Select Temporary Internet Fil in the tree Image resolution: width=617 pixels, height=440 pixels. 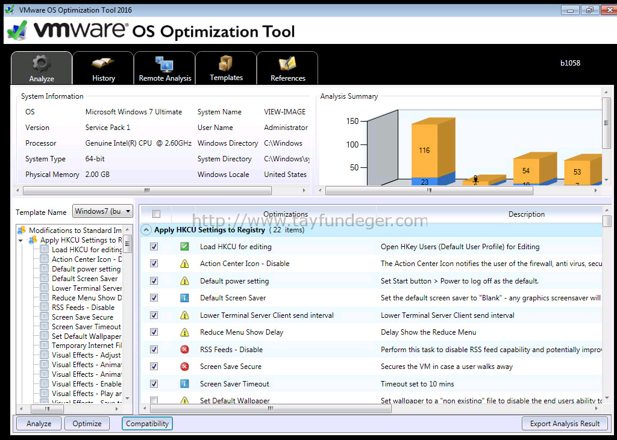[87, 345]
